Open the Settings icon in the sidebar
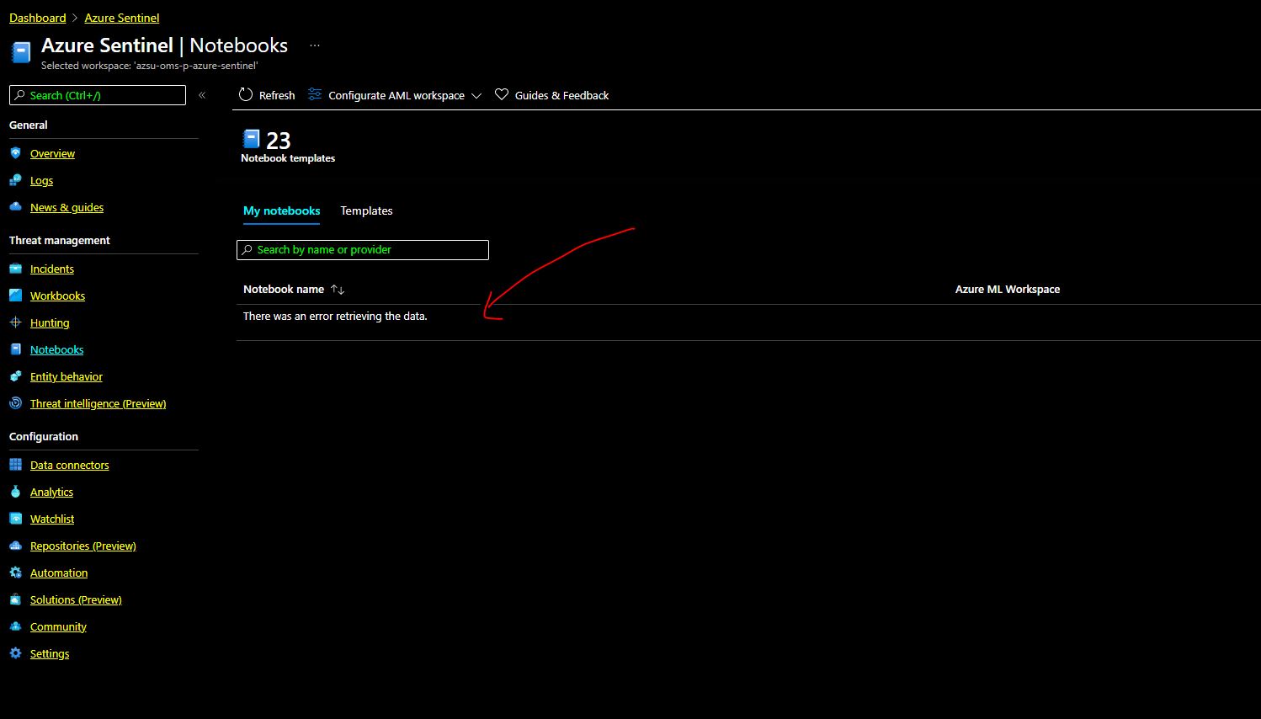The width and height of the screenshot is (1261, 719). coord(16,652)
